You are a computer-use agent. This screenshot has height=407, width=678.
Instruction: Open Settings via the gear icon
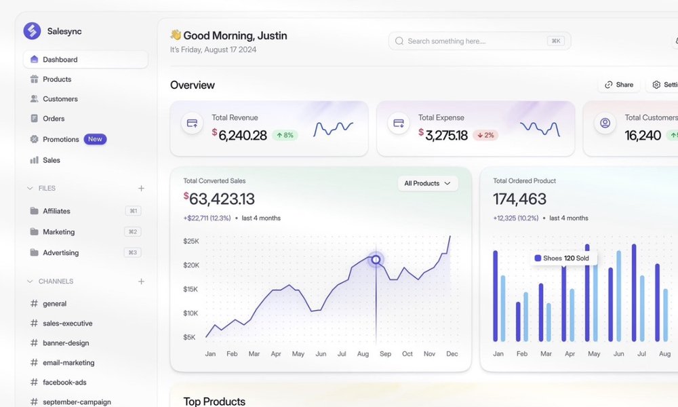[x=656, y=84]
